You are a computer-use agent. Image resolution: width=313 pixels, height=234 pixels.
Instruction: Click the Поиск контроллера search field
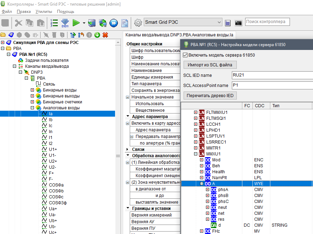click(x=267, y=22)
